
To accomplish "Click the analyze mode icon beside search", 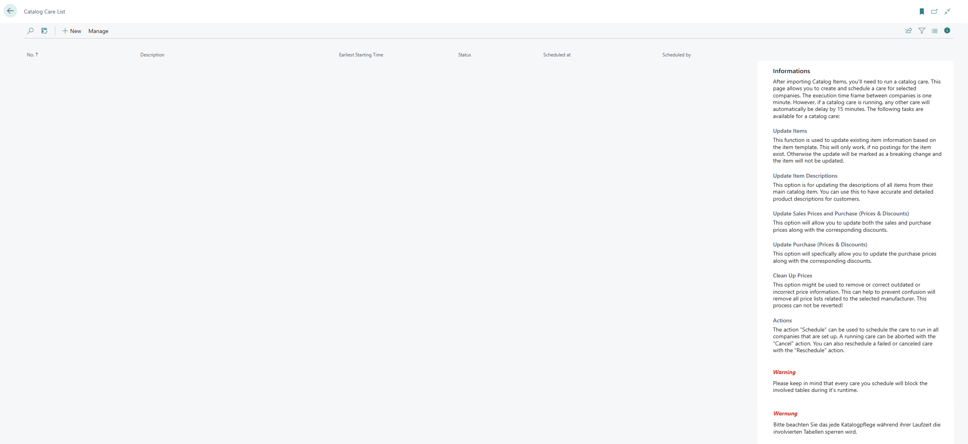I will tap(44, 31).
